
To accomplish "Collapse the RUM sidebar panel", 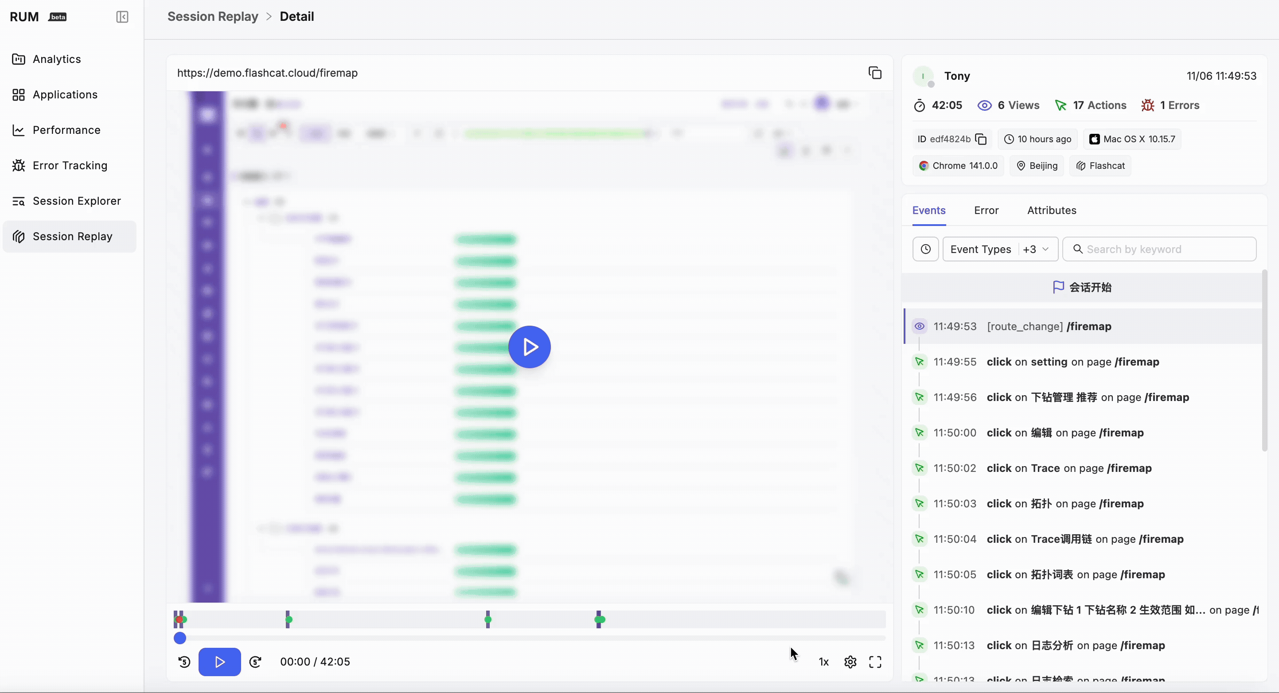I will (122, 17).
